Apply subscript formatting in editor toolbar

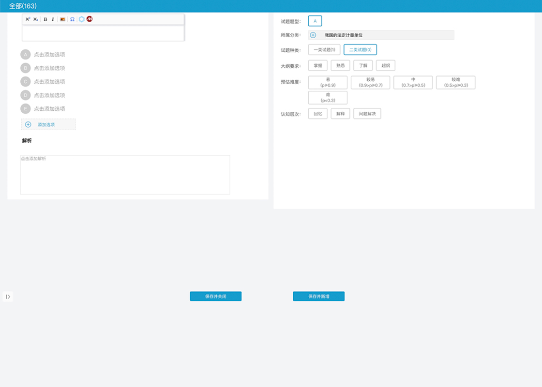36,19
